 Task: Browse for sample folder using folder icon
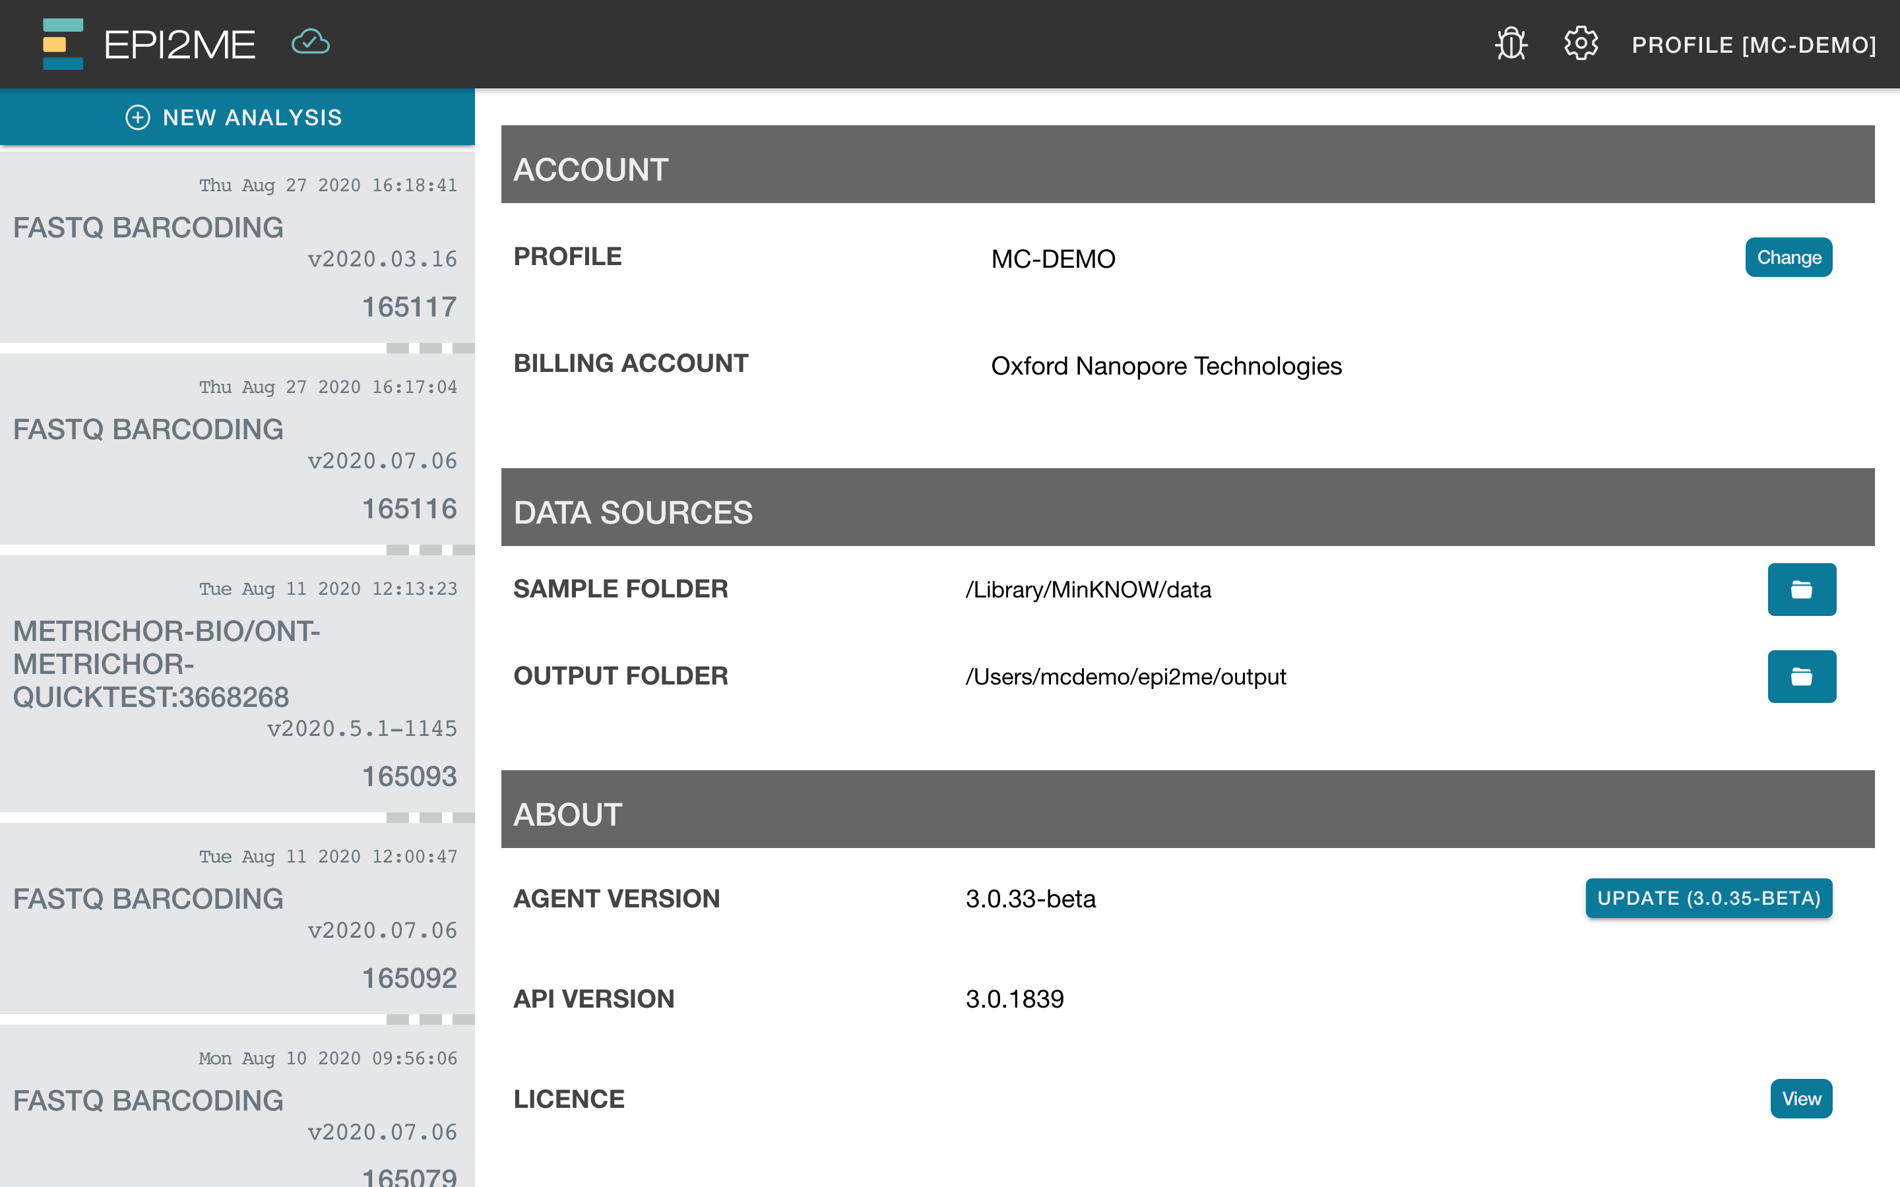click(1802, 590)
